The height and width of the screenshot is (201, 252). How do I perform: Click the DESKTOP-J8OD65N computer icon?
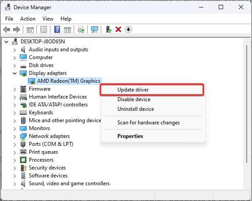click(15, 42)
